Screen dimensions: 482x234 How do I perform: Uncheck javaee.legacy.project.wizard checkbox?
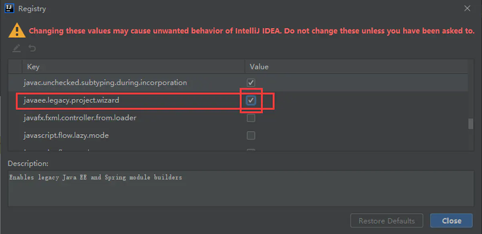tap(251, 100)
